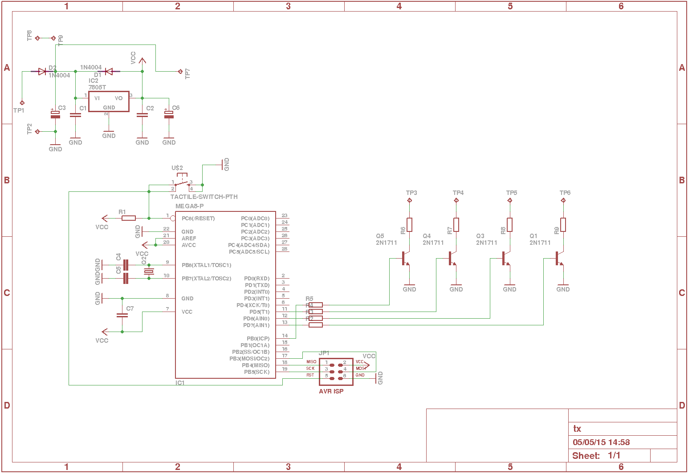Click the PB0(ICP) pin label
The image size is (688, 474).
click(x=258, y=339)
